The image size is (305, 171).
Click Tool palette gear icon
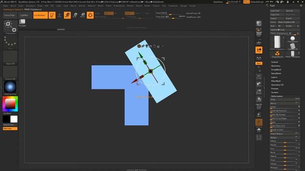coord(301,6)
